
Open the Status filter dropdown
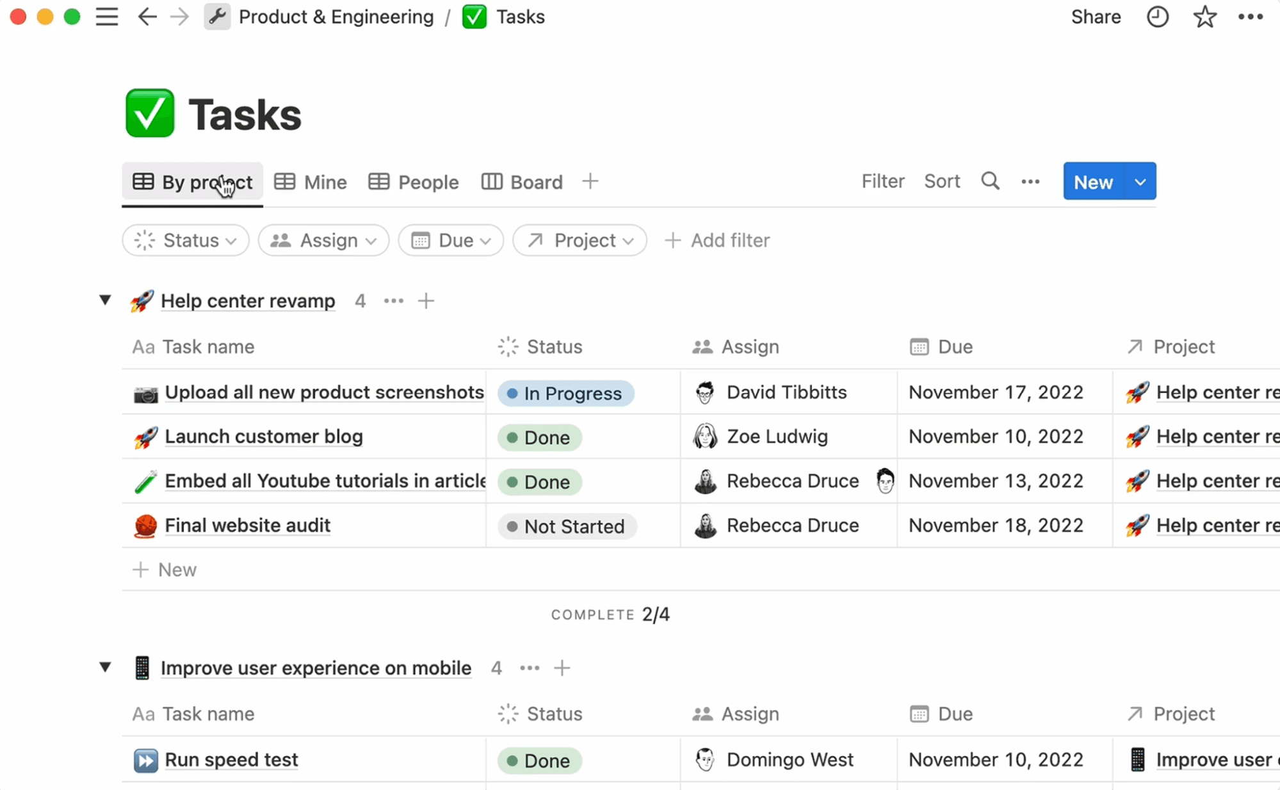(x=185, y=240)
